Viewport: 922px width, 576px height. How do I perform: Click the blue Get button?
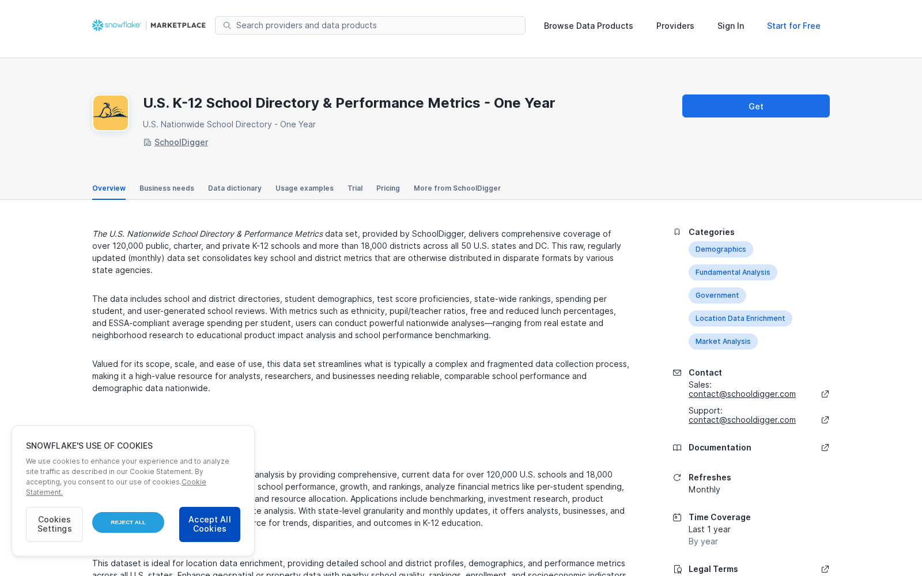click(756, 106)
